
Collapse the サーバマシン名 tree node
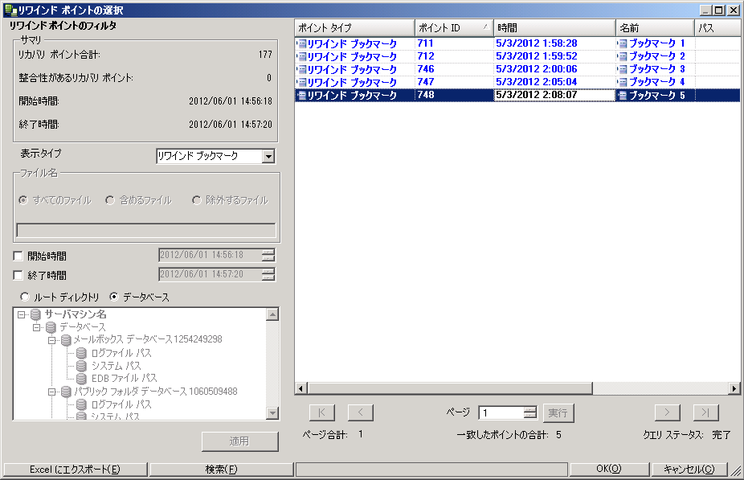click(x=21, y=314)
